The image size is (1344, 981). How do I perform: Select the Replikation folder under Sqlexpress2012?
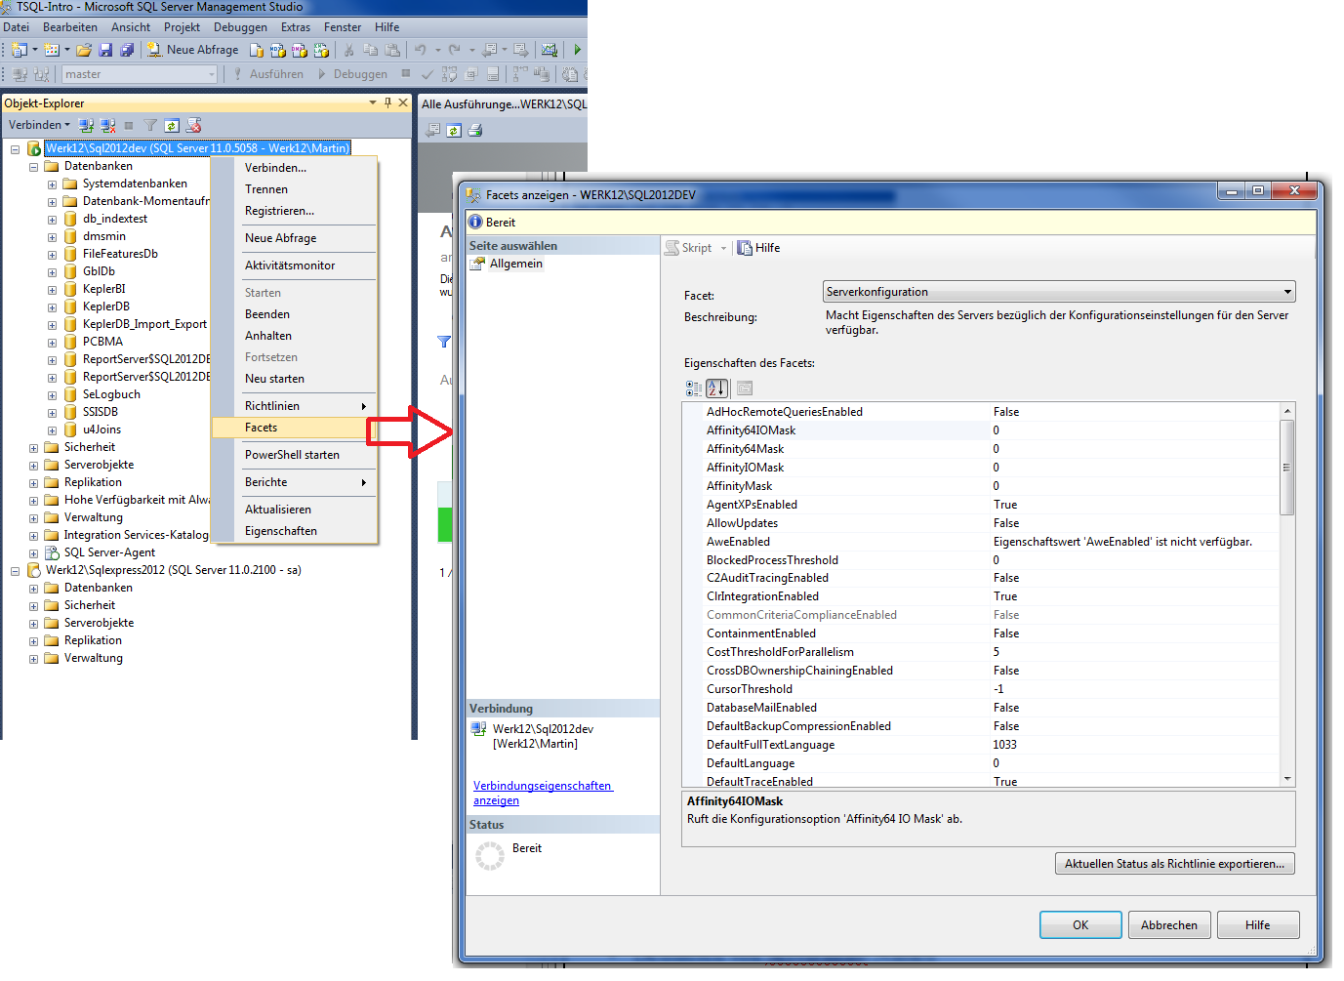click(x=93, y=640)
